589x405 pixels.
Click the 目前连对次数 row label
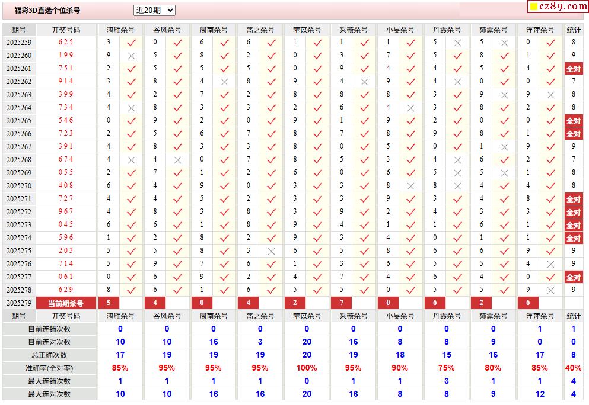click(49, 342)
